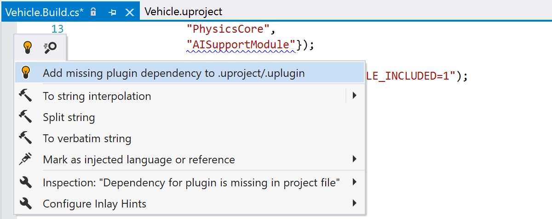Screen dimensions: 552x219
Task: Choose Add missing plugin dependency action
Action: (x=190, y=73)
